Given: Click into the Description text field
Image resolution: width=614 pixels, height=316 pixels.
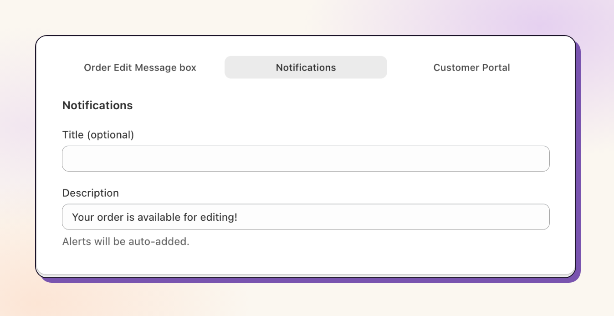Looking at the screenshot, I should (x=306, y=217).
